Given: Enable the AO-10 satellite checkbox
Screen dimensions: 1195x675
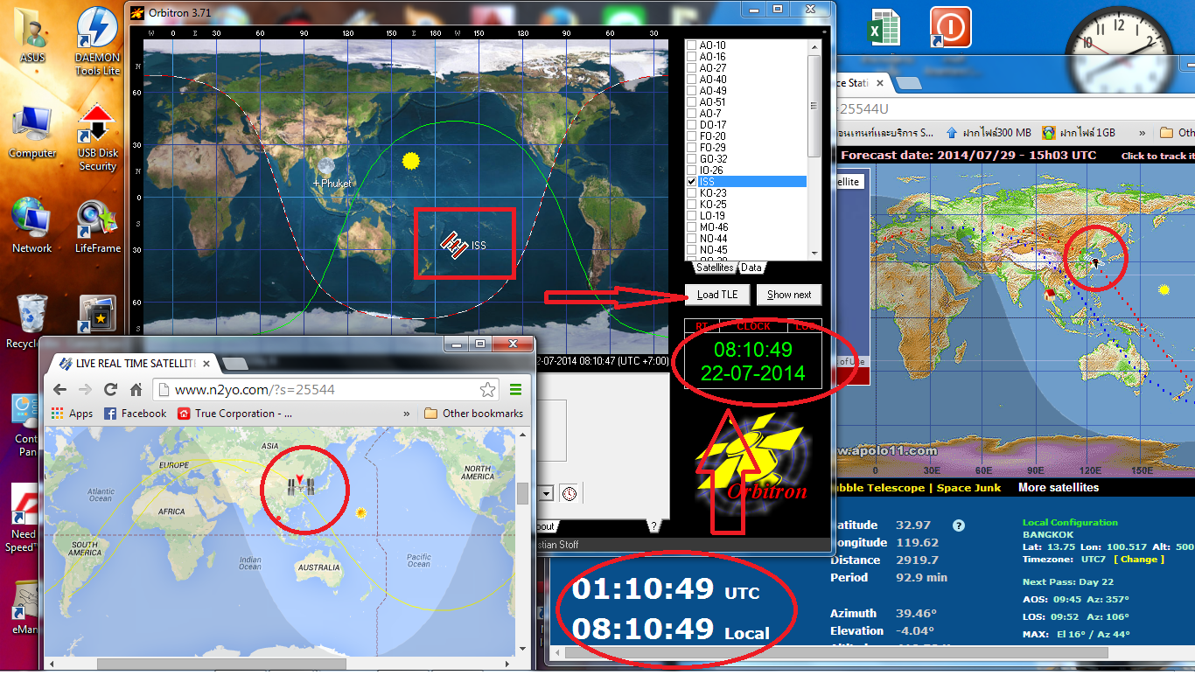Looking at the screenshot, I should pyautogui.click(x=692, y=45).
